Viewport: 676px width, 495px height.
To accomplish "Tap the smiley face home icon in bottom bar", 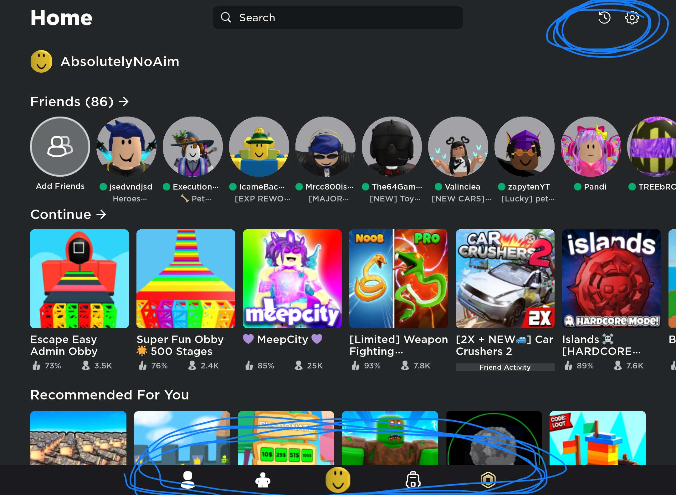I will pyautogui.click(x=338, y=480).
